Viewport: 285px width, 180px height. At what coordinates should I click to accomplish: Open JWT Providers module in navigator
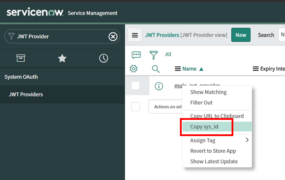(x=26, y=94)
